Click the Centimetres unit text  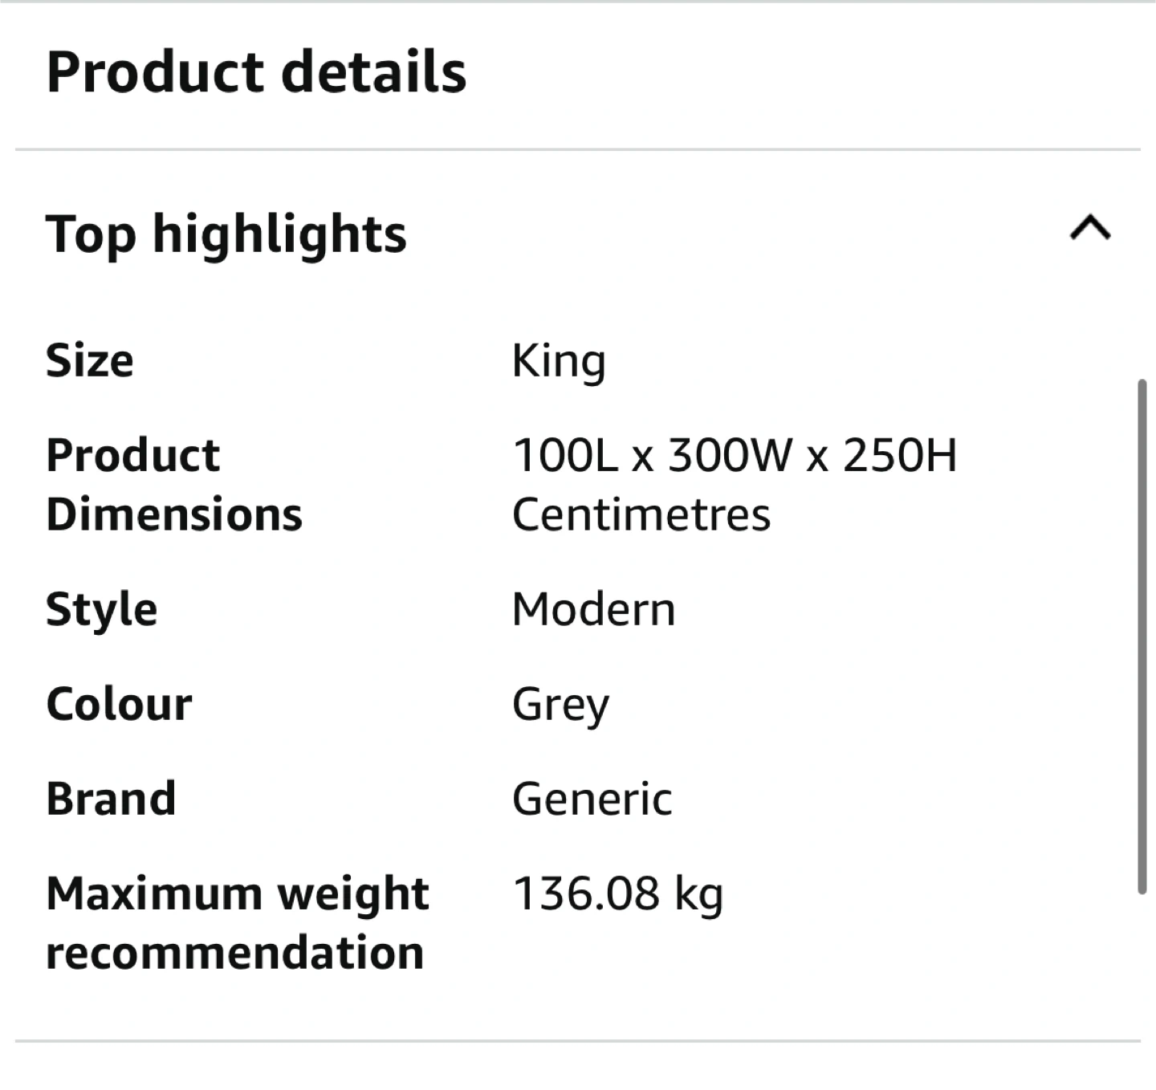641,514
